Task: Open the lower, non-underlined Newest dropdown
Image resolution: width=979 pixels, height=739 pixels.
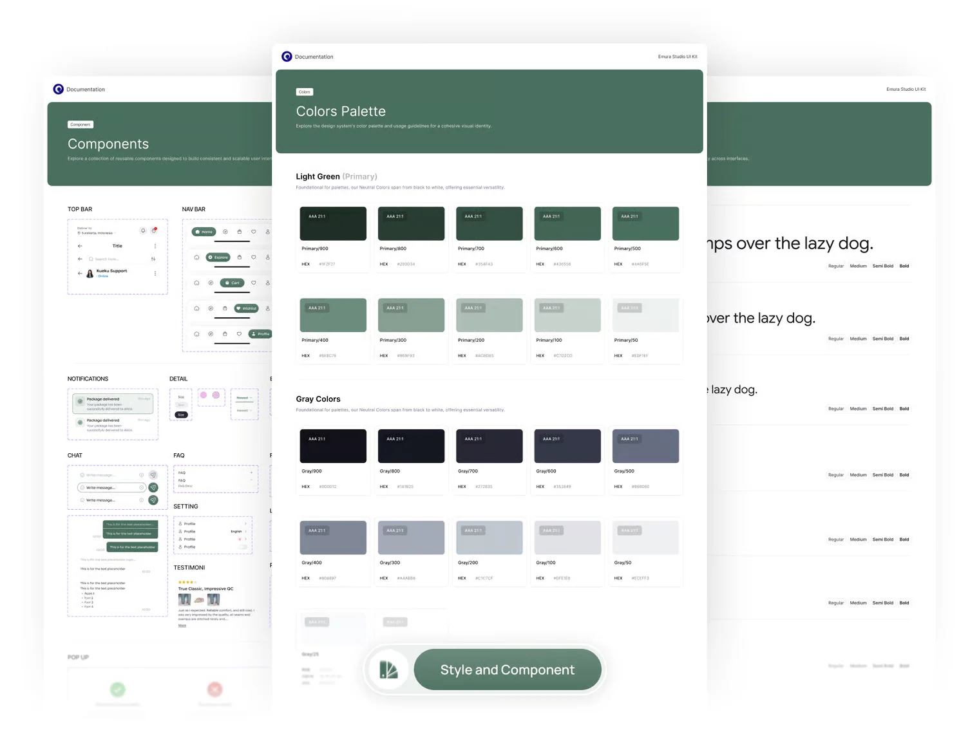Action: coord(245,410)
